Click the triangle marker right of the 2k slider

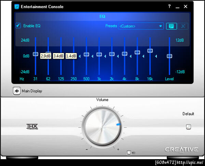[118, 56]
